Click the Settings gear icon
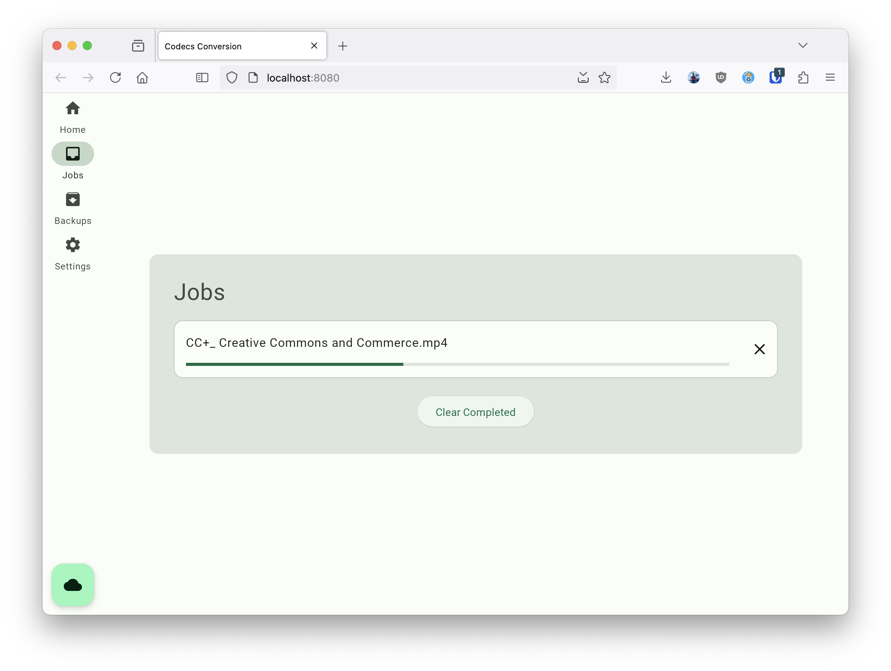The image size is (891, 671). tap(72, 244)
